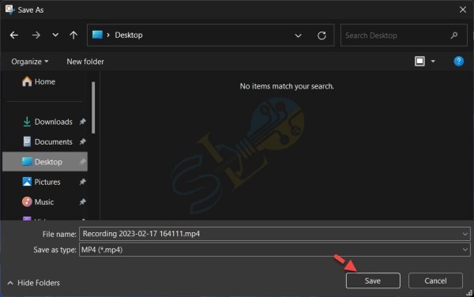Go back with the left arrow

pos(14,36)
